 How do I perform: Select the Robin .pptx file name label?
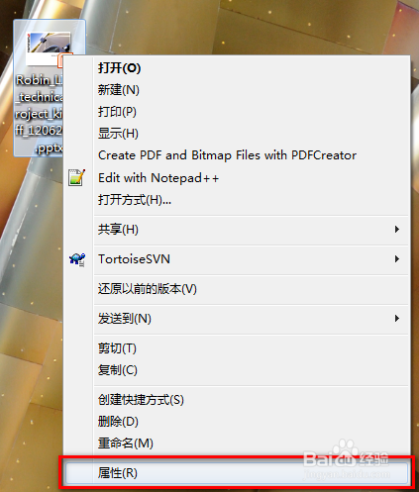click(x=39, y=114)
